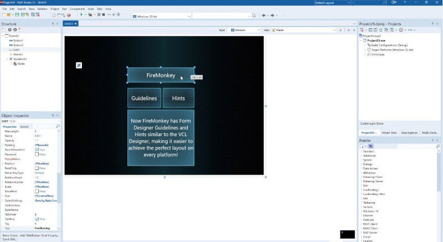Click the three-dots icon in Projects toolbar
Viewport: 443px width, 242px height.
410,30
